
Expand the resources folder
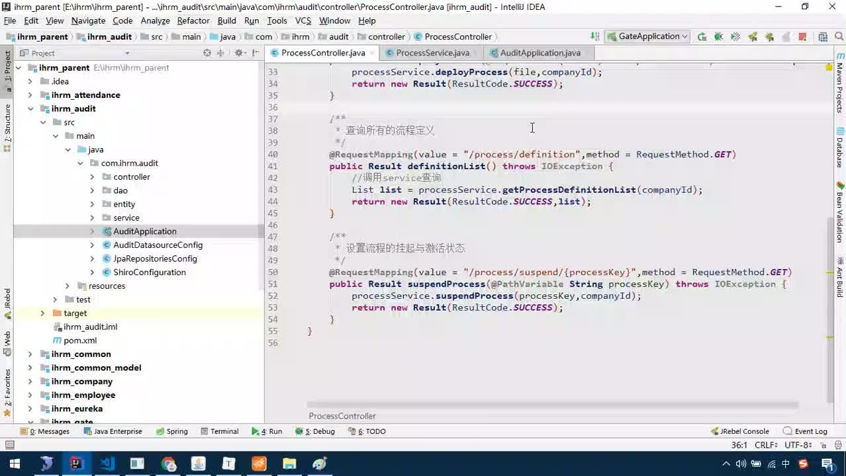click(68, 286)
